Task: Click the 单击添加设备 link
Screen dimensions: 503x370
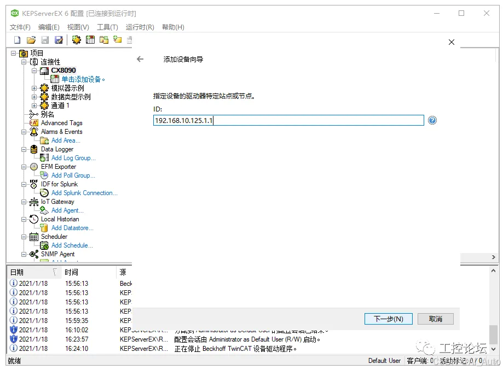Action: (83, 79)
